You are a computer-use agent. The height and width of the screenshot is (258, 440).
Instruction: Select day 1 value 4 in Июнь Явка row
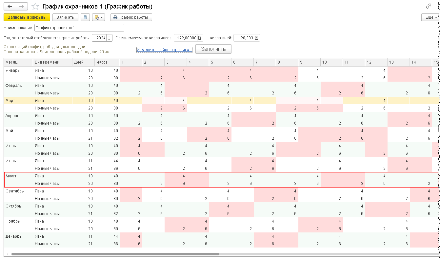point(131,146)
